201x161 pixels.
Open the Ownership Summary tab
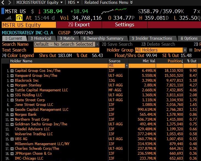click(x=104, y=38)
